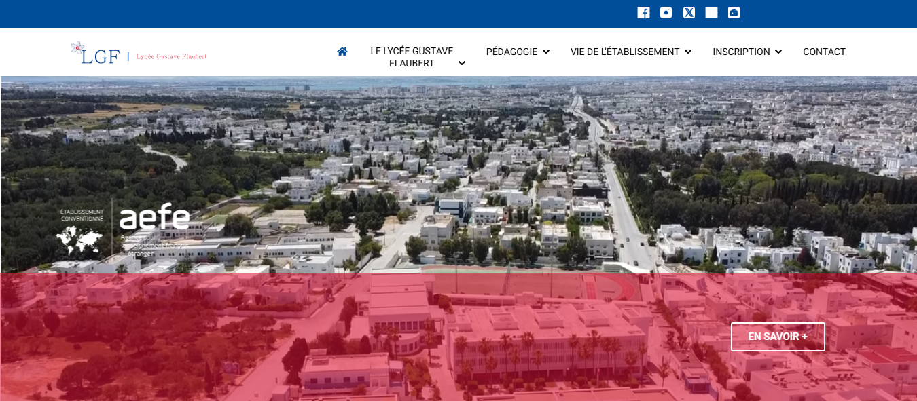Click the red Lycée Gustave Flaubert tagline
The image size is (917, 401).
coord(171,56)
